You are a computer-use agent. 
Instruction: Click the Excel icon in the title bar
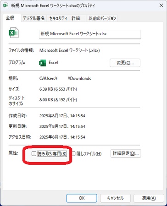(x=6, y=5)
